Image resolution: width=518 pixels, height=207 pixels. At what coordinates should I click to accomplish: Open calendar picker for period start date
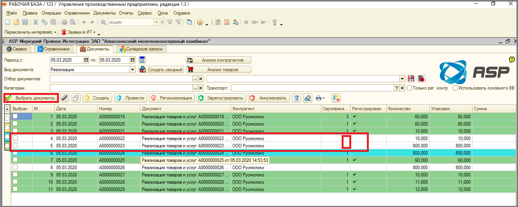tap(86, 60)
